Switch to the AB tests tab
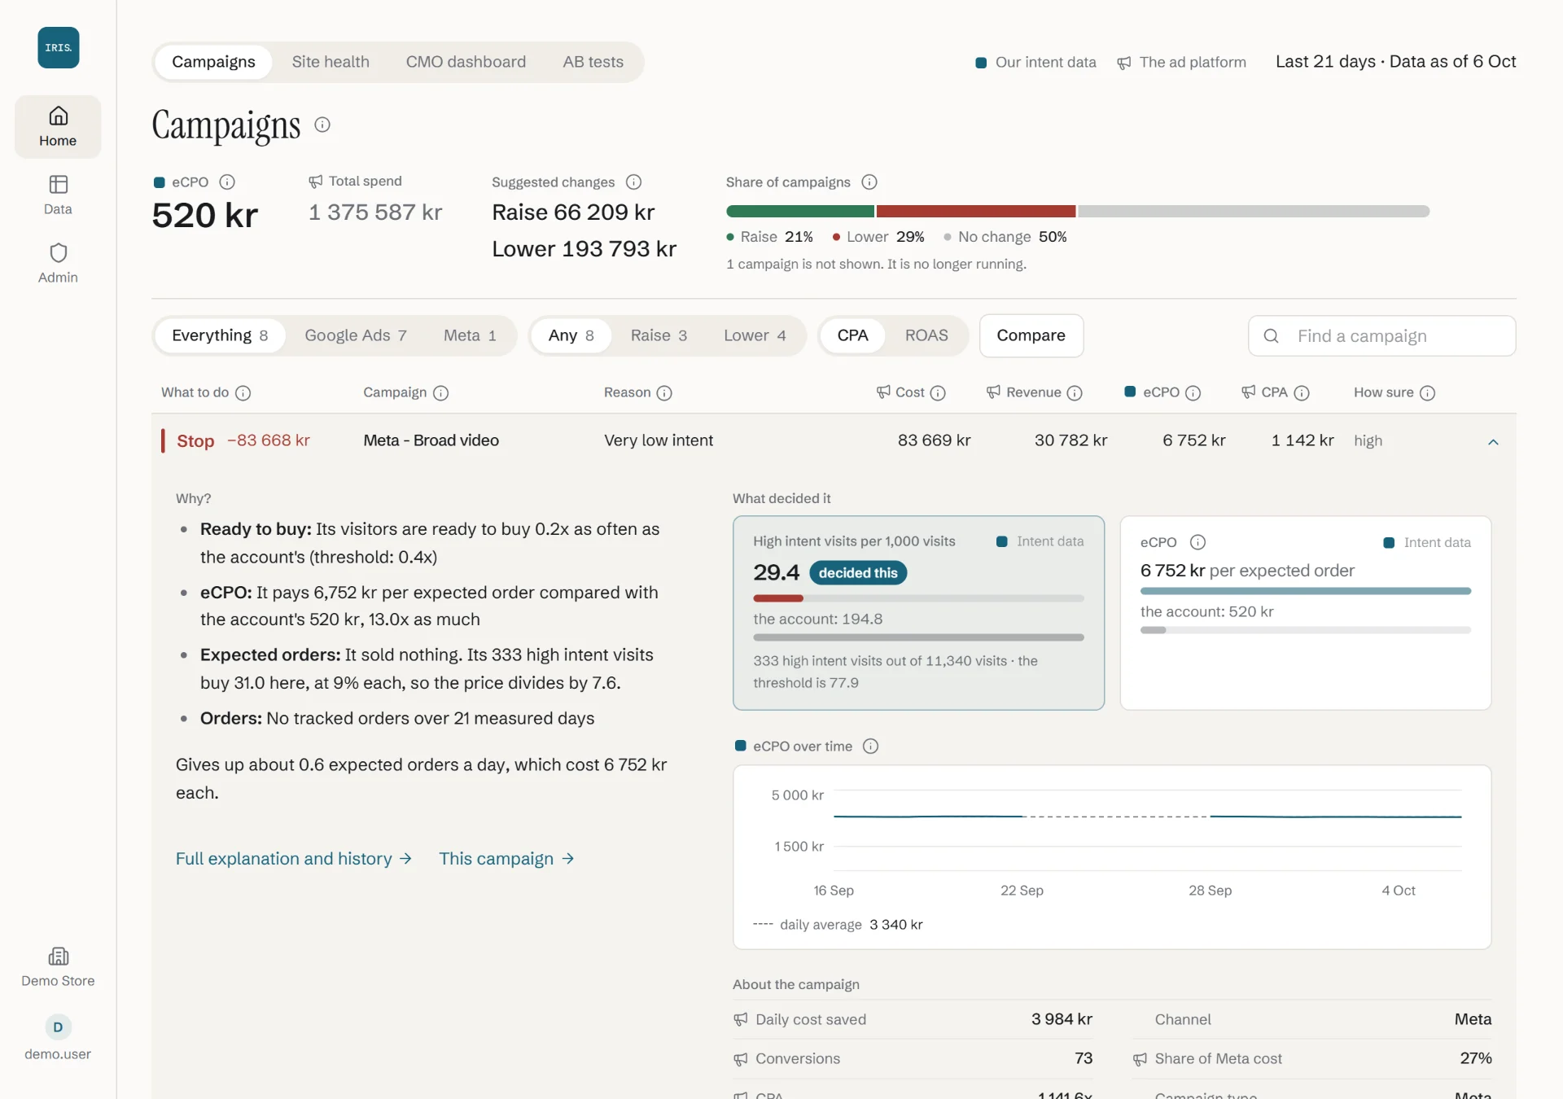 (593, 62)
